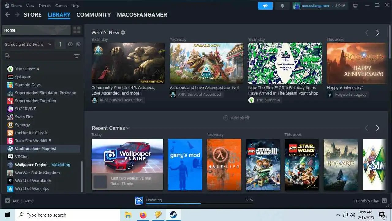
Task: Go forward with the right navigation arrow
Action: tap(17, 14)
